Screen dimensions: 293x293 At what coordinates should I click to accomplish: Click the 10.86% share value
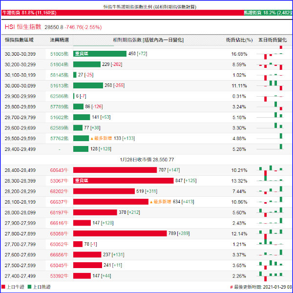click(239, 202)
